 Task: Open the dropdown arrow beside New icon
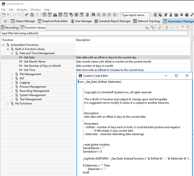(8, 15)
